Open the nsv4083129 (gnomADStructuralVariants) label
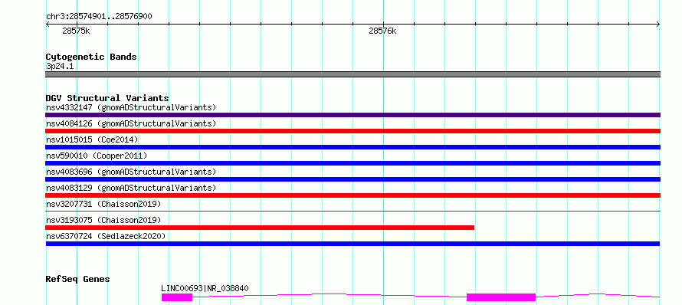The width and height of the screenshot is (682, 305). [131, 188]
